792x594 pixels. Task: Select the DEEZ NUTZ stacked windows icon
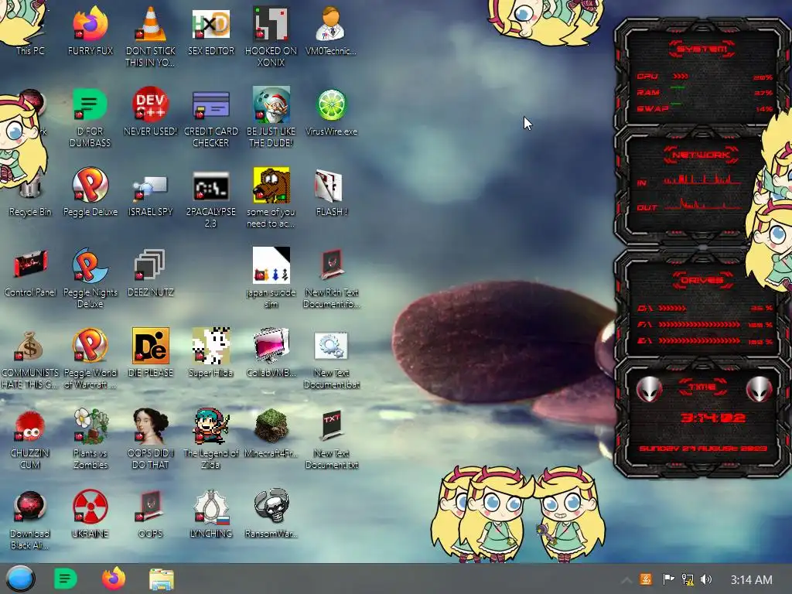coord(151,271)
